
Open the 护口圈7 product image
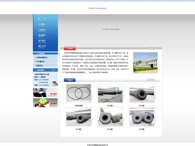[x=110, y=117]
